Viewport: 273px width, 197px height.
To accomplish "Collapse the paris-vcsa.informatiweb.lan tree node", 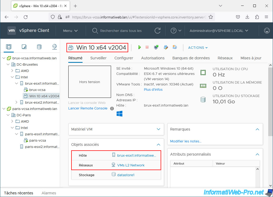I will pyautogui.click(x=4, y=109).
